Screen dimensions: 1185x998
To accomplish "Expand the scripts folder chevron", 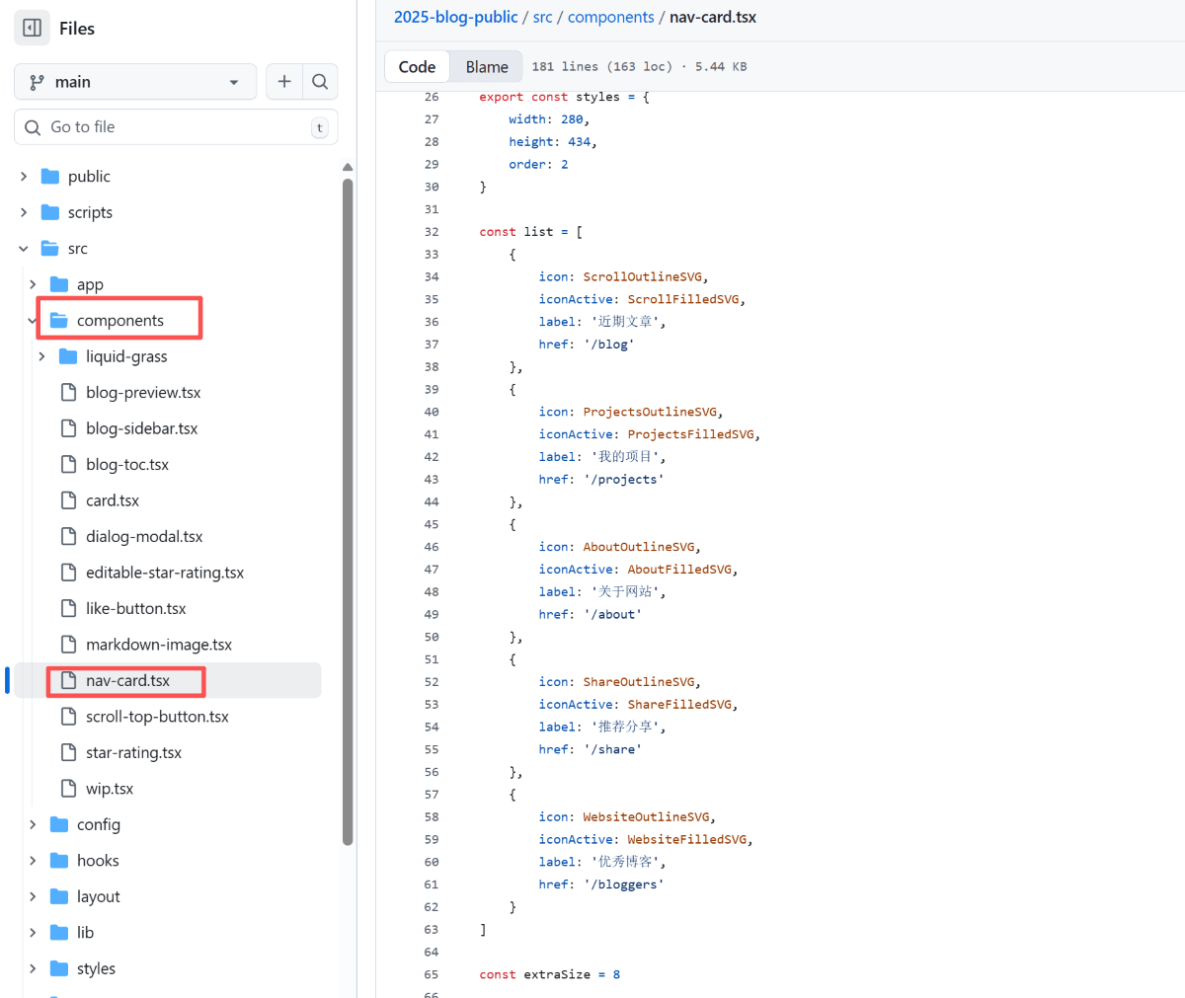I will click(x=24, y=212).
